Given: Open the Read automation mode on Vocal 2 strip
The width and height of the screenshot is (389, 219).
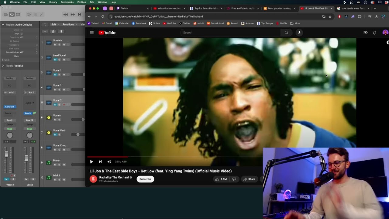Looking at the screenshot, I should click(x=10, y=129).
